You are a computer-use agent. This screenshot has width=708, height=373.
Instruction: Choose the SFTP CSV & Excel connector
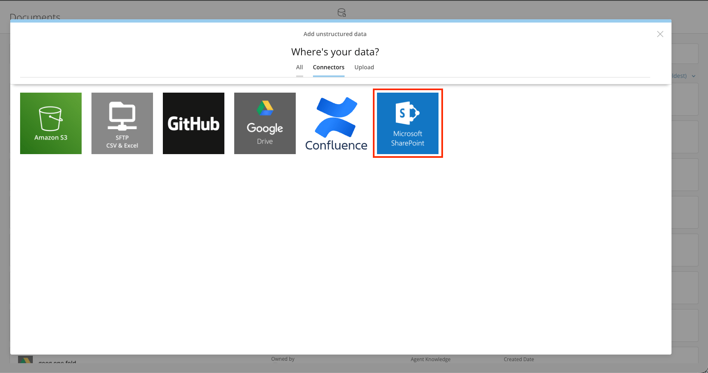(122, 123)
